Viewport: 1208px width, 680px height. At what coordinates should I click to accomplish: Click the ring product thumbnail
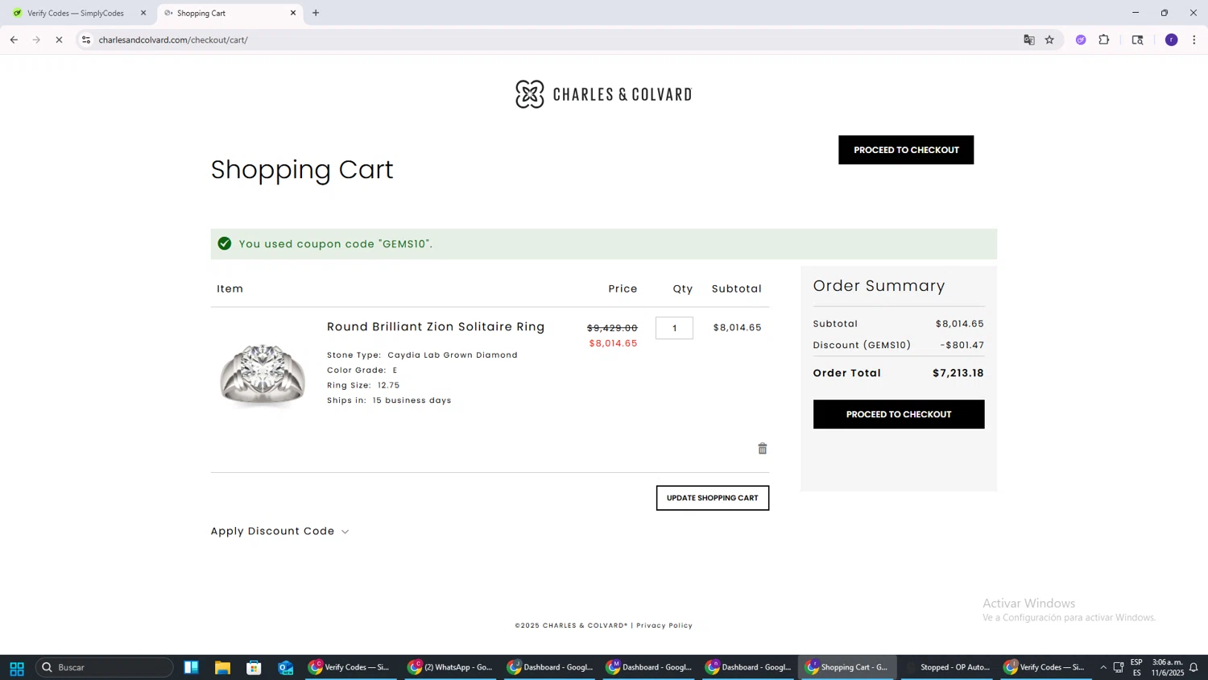263,374
